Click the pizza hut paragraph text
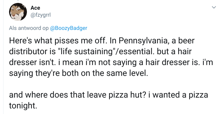 coord(108,100)
